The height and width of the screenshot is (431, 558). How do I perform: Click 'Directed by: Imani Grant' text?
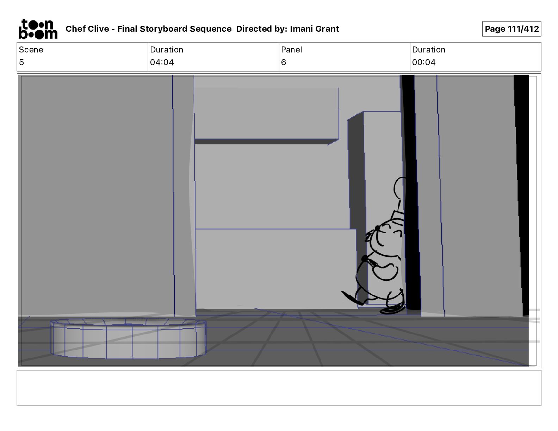(287, 29)
